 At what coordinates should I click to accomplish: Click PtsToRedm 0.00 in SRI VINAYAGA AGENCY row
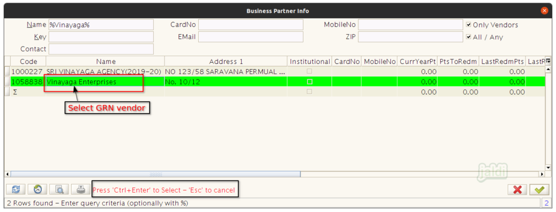pos(458,71)
